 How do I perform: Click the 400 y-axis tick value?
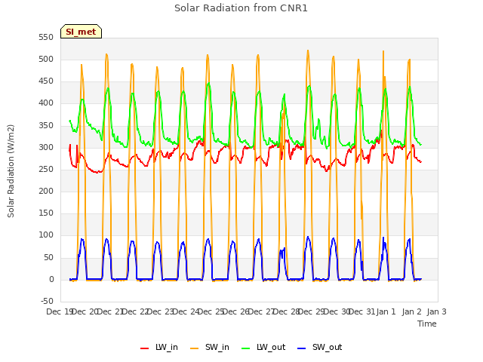(46, 103)
